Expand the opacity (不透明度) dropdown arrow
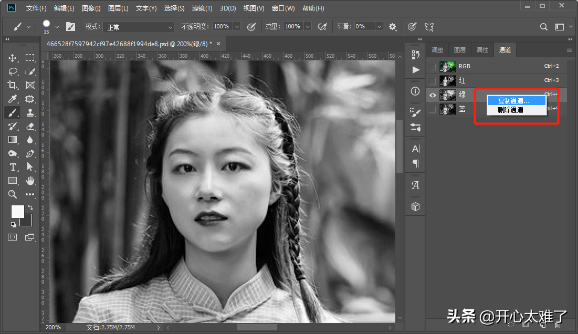This screenshot has width=578, height=334. 237,26
